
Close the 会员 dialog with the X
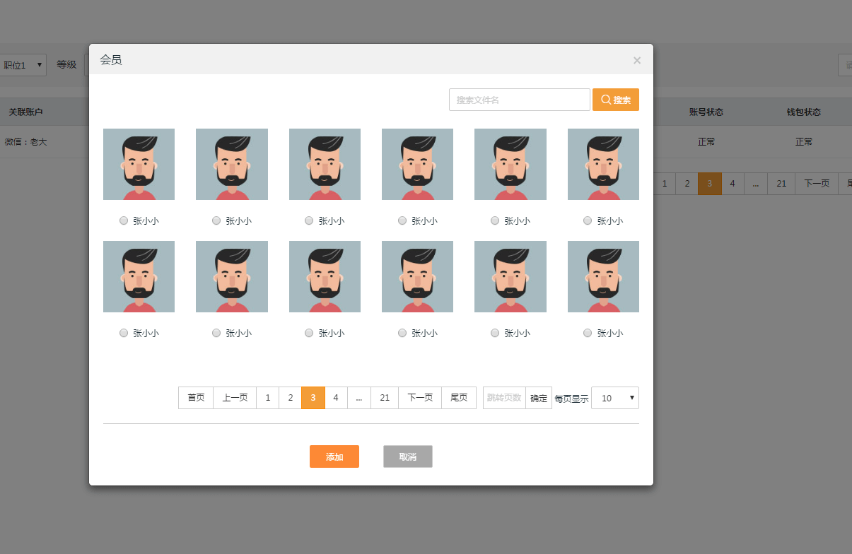636,60
